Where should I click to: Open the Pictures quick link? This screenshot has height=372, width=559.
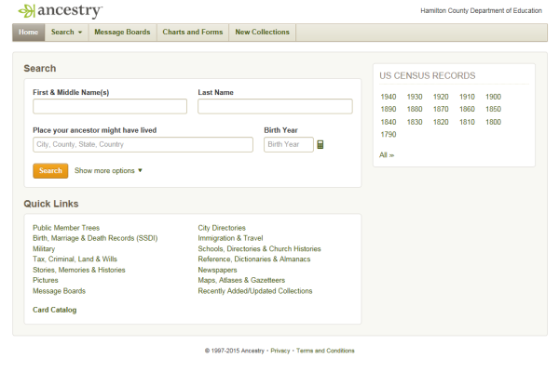point(46,280)
